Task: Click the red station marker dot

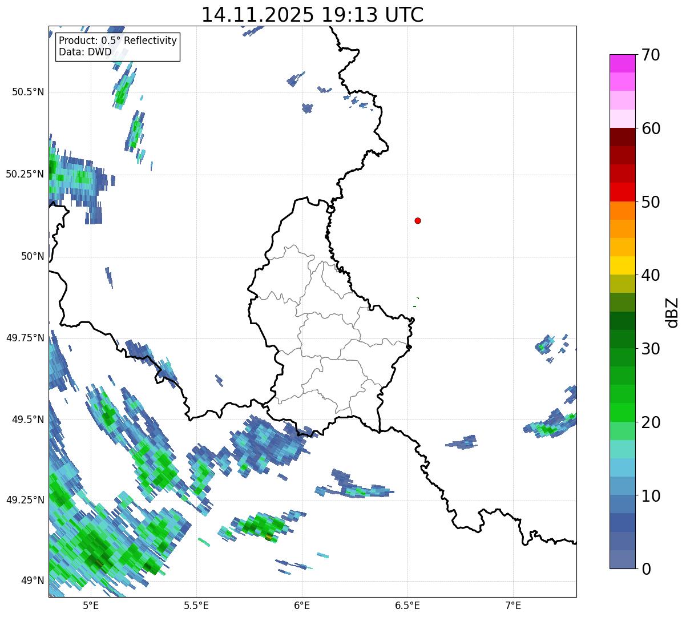Action: (x=418, y=220)
